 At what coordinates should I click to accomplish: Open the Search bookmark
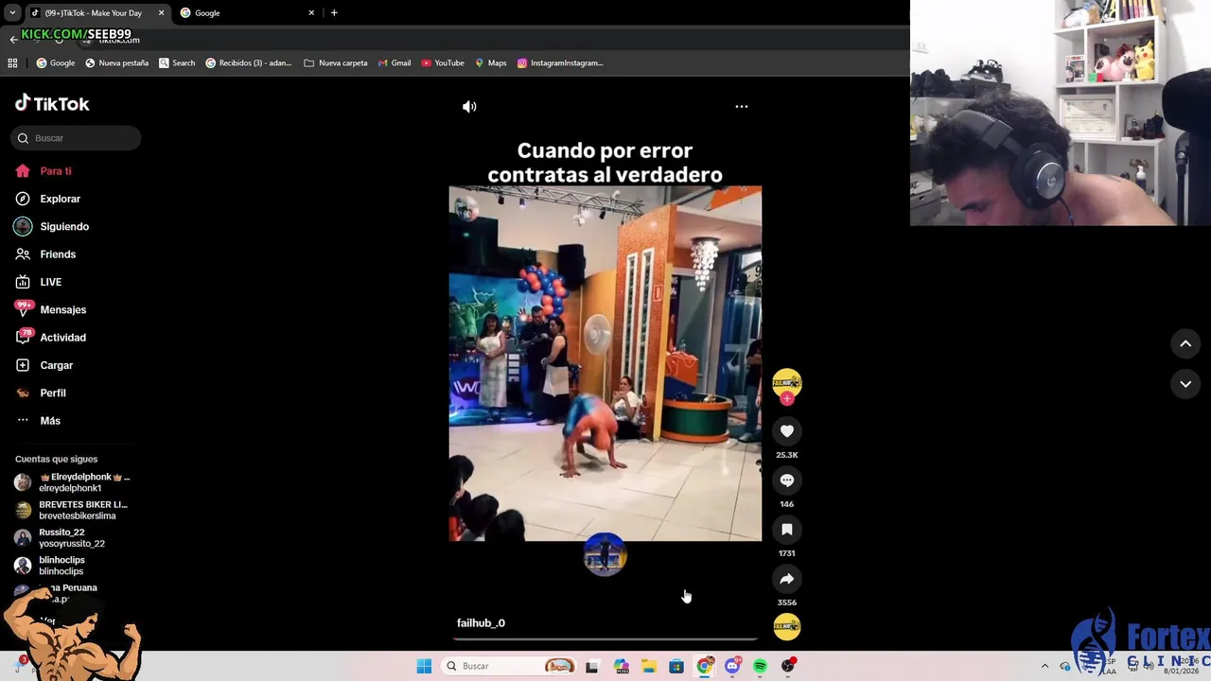pos(177,63)
